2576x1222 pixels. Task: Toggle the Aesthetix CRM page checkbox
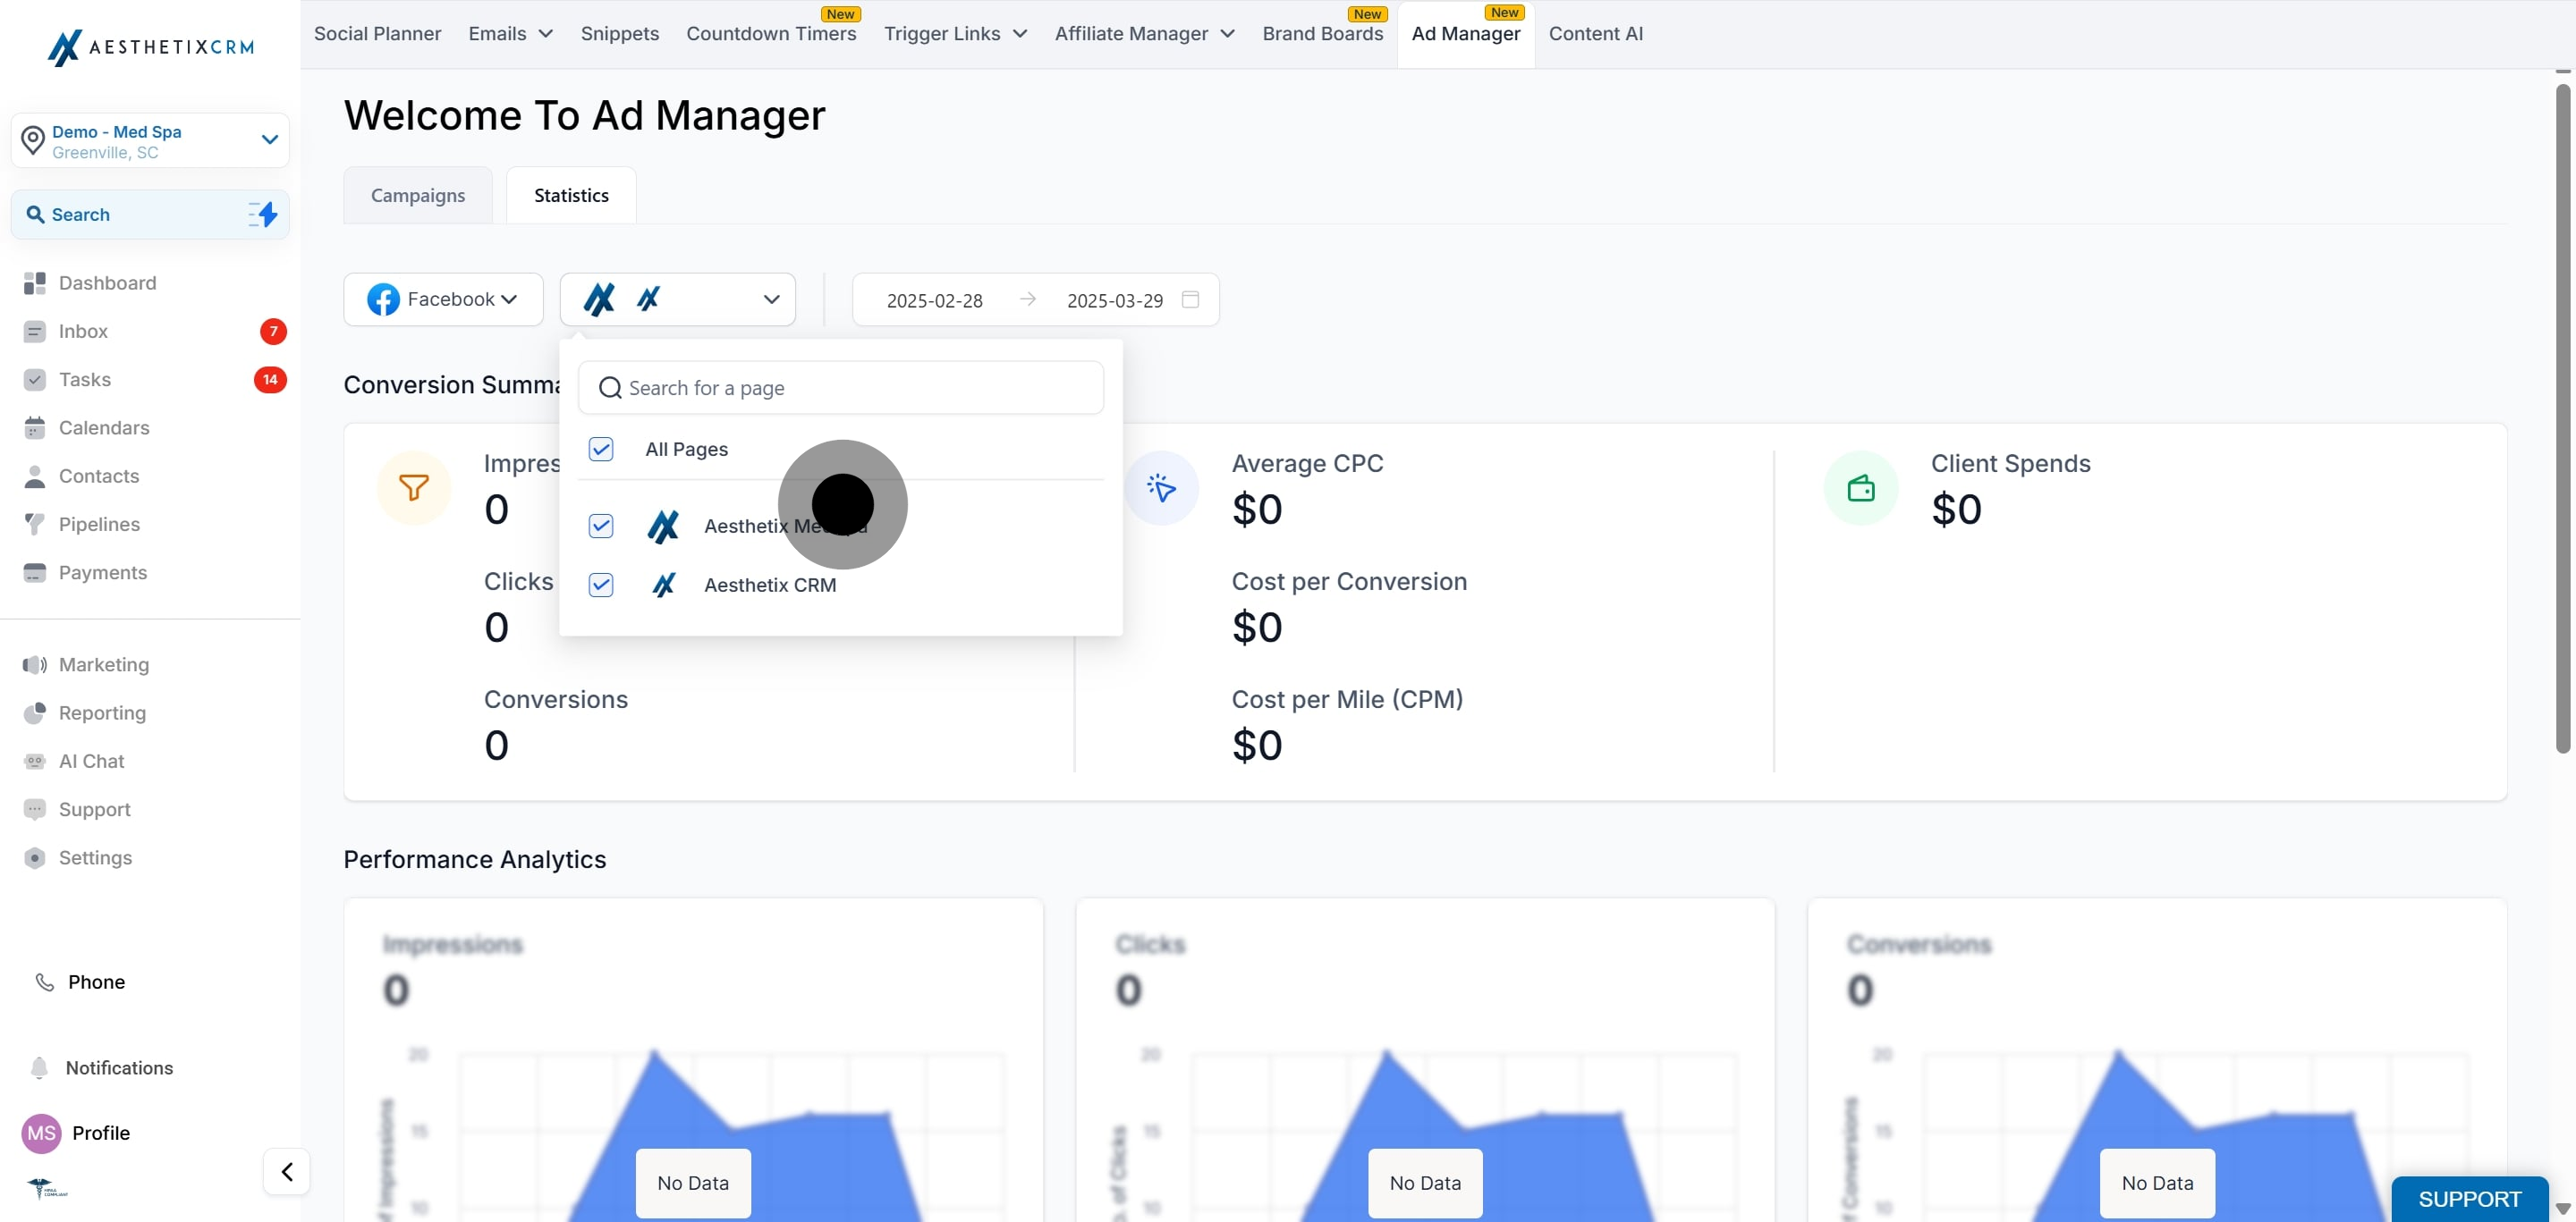pos(601,585)
